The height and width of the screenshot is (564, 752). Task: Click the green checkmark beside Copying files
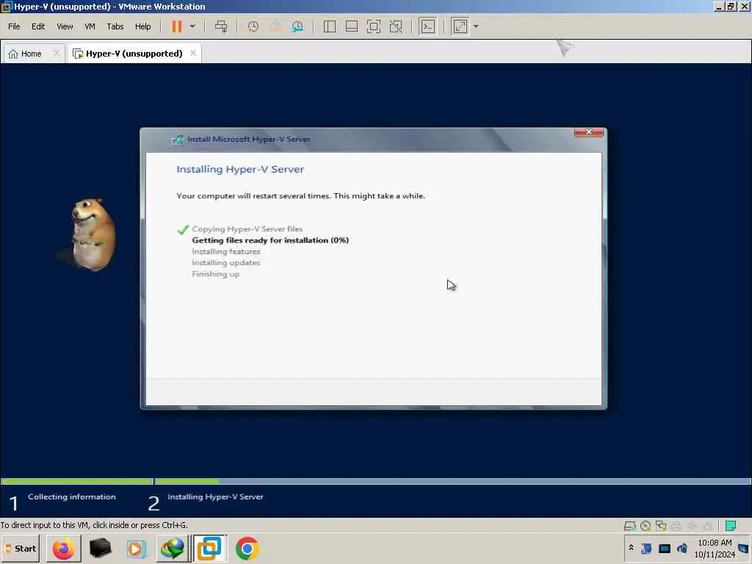183,230
